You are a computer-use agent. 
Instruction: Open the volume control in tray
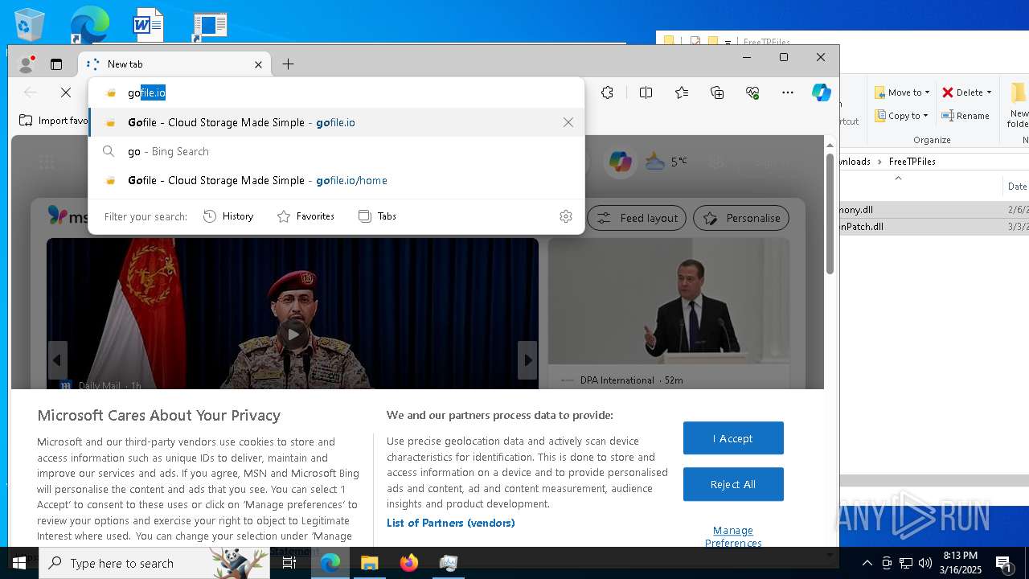[925, 563]
